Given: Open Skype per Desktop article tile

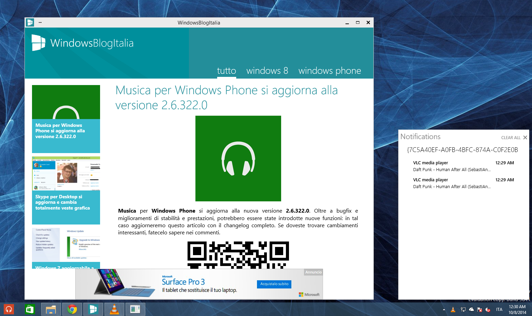Looking at the screenshot, I should coord(66,190).
